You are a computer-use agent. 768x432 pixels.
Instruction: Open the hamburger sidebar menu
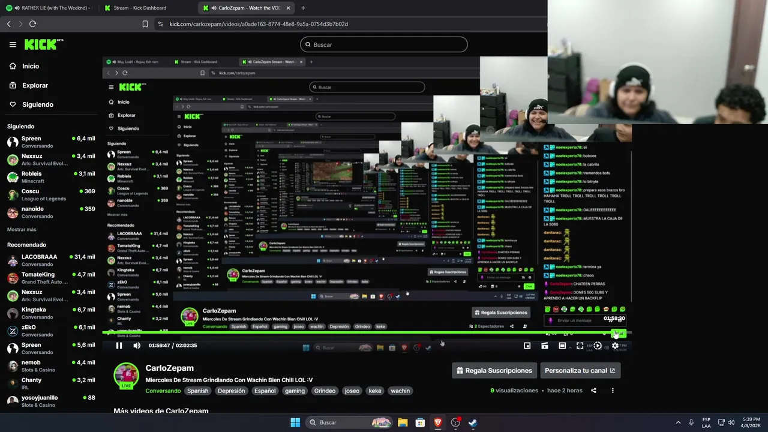13,44
